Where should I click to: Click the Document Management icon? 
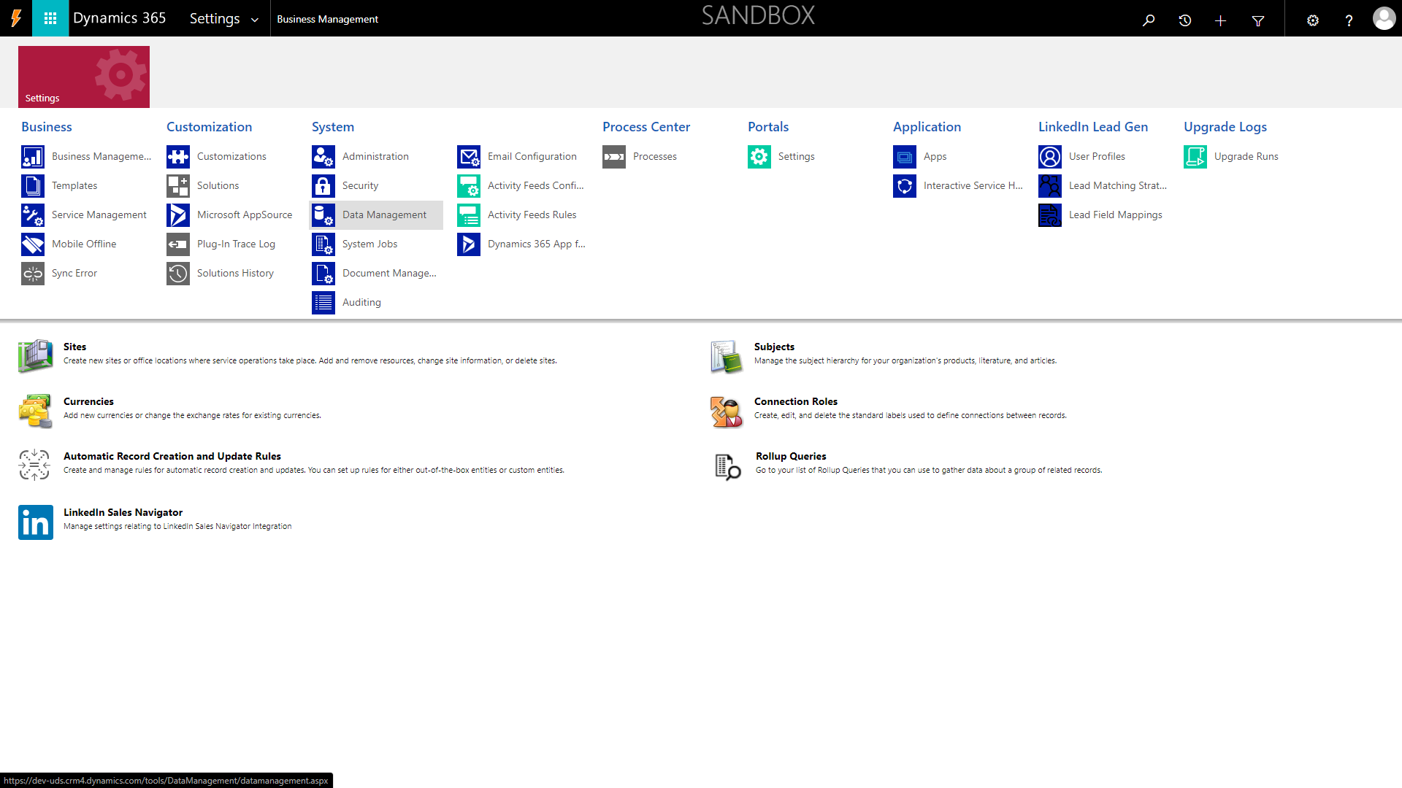323,274
